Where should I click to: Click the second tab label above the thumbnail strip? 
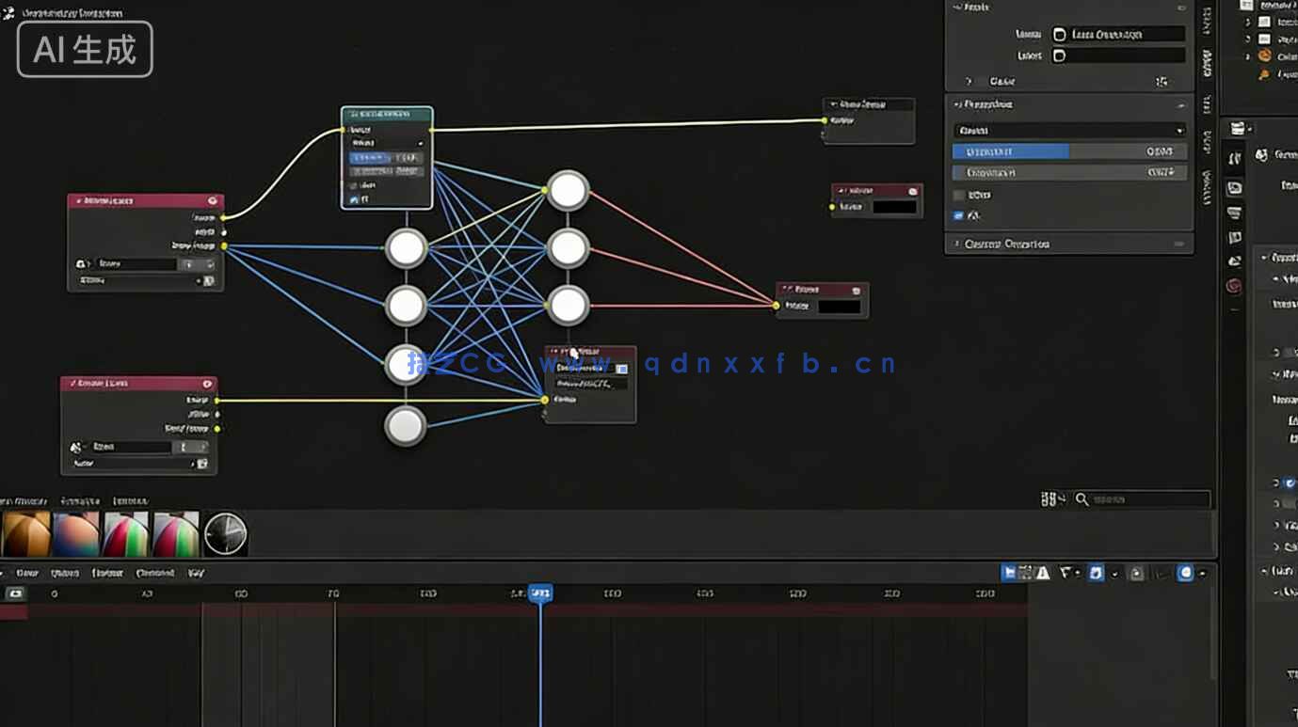pyautogui.click(x=80, y=501)
